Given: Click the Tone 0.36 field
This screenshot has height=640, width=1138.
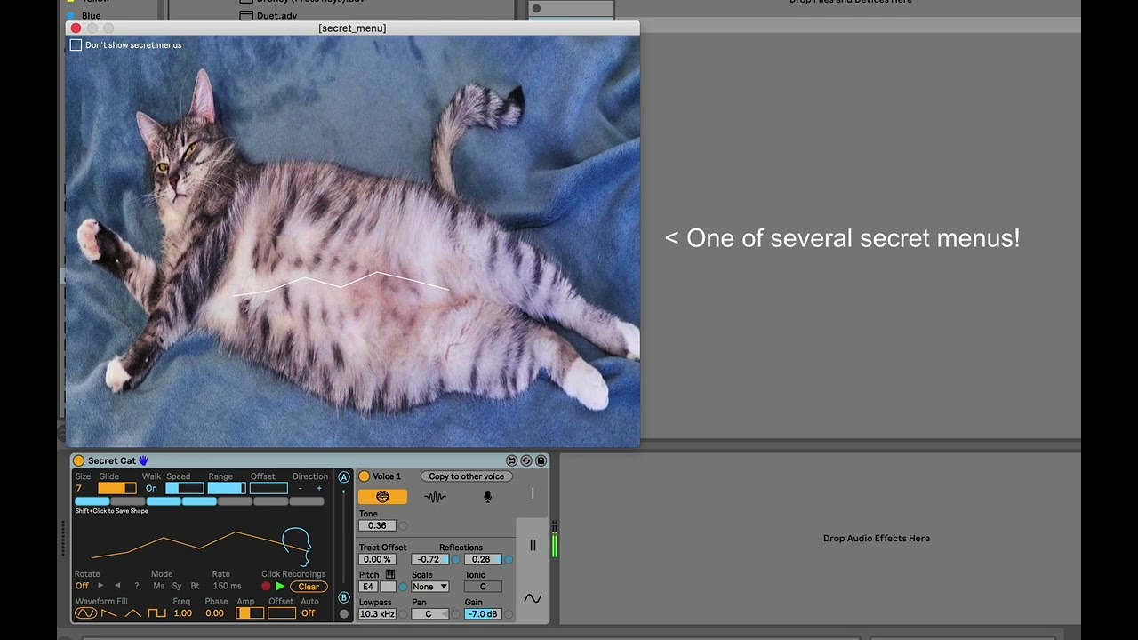Looking at the screenshot, I should point(377,525).
